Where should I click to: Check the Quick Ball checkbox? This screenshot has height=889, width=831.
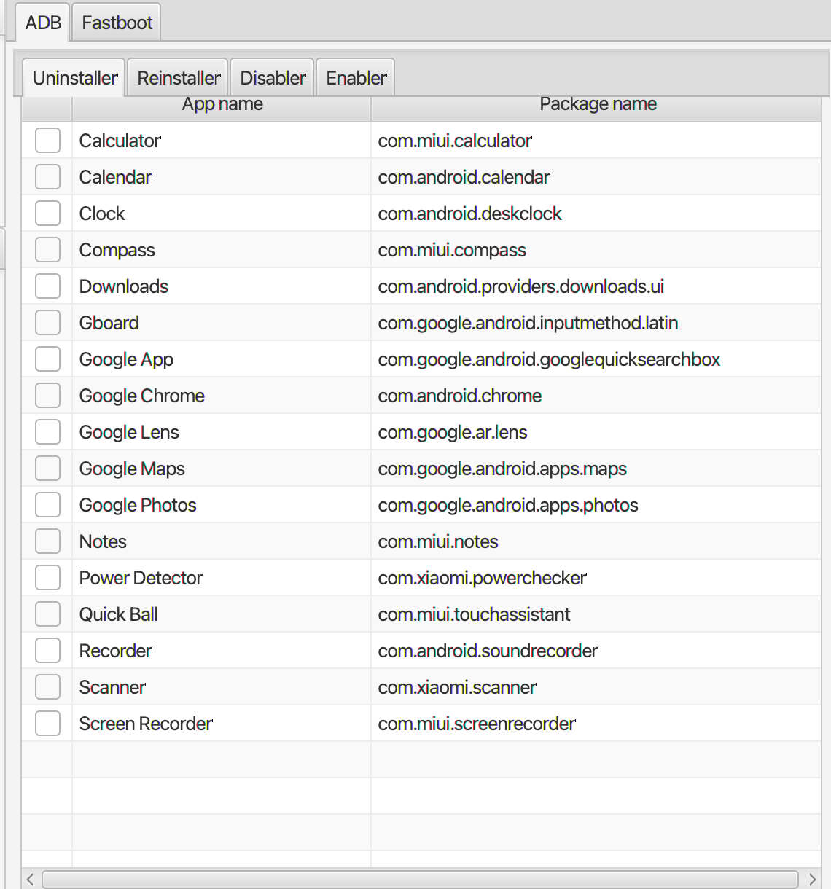coord(48,614)
